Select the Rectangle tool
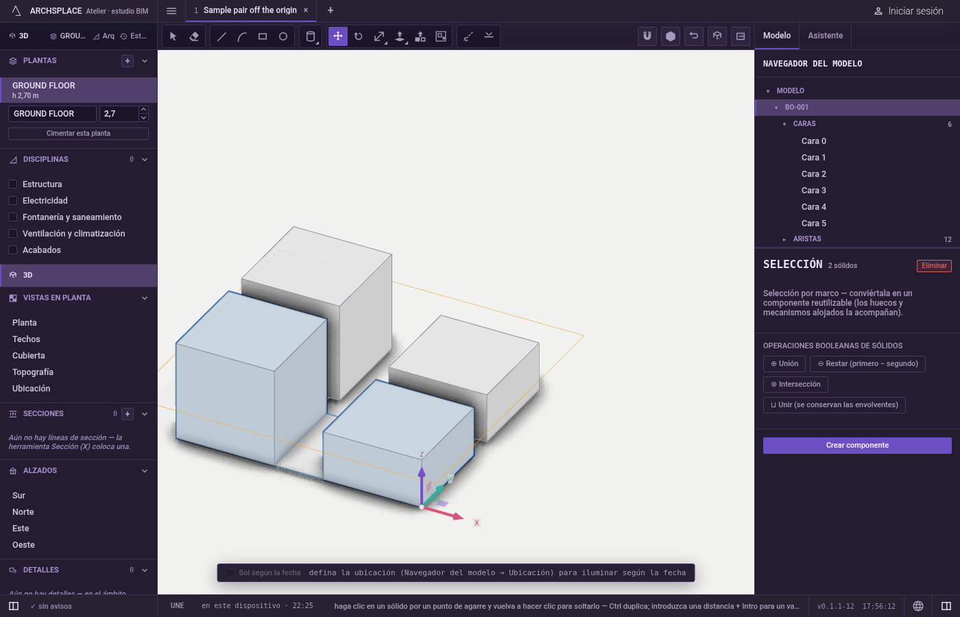Image resolution: width=960 pixels, height=617 pixels. point(263,36)
